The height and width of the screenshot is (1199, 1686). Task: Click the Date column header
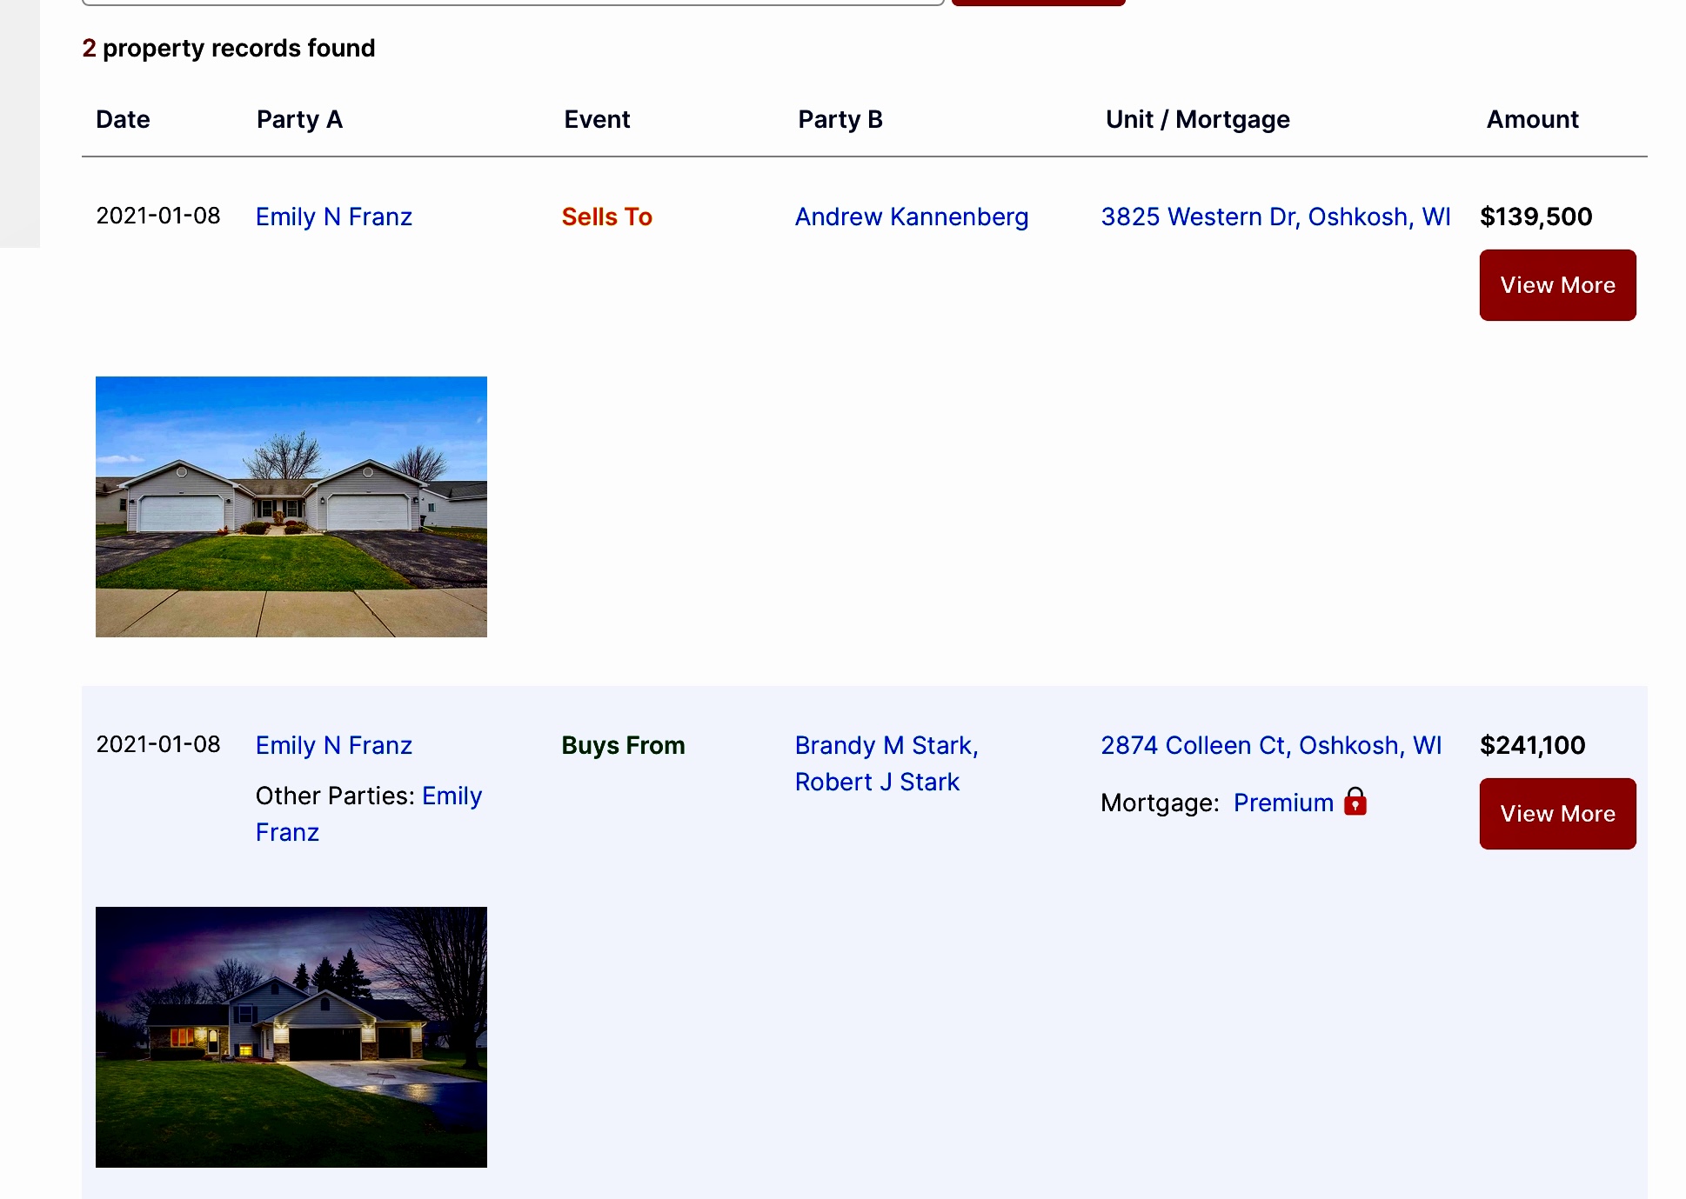pos(123,119)
